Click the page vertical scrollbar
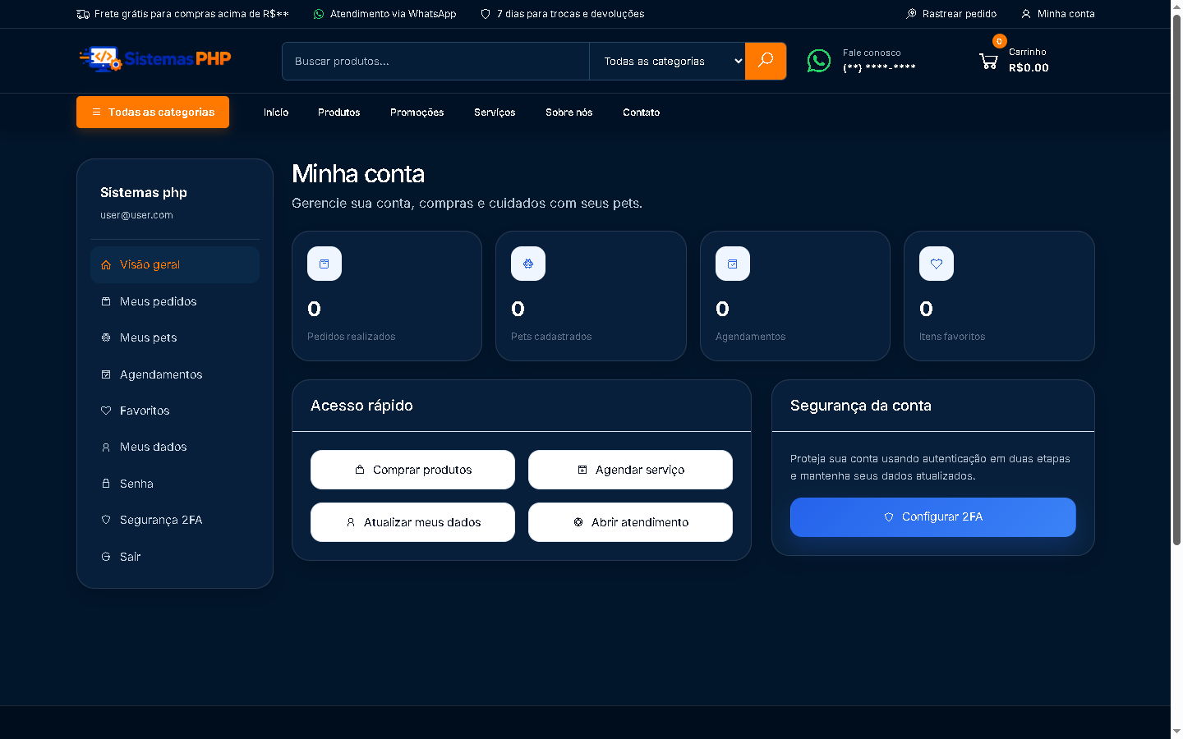Image resolution: width=1183 pixels, height=739 pixels. [x=1176, y=279]
